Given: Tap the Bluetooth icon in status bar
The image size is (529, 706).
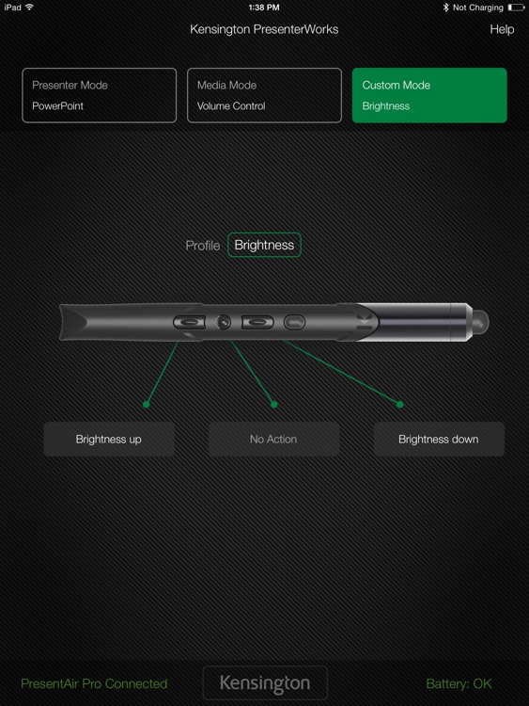Looking at the screenshot, I should 445,8.
